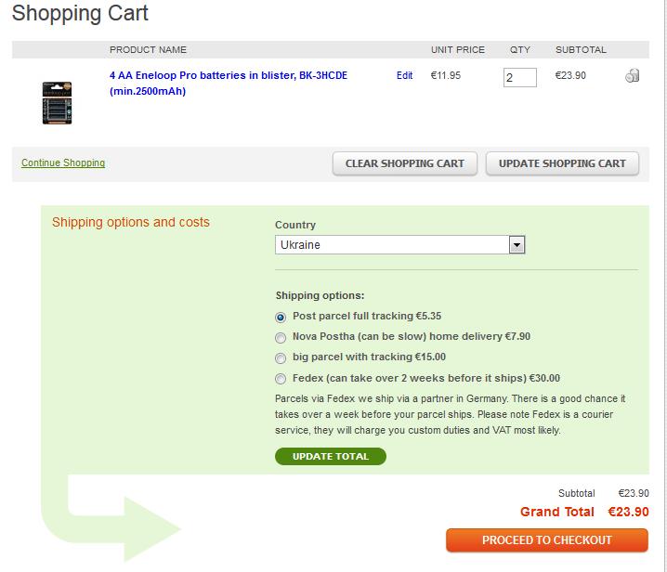The width and height of the screenshot is (667, 572).
Task: Choose big parcel with tracking shipping
Action: [x=281, y=357]
